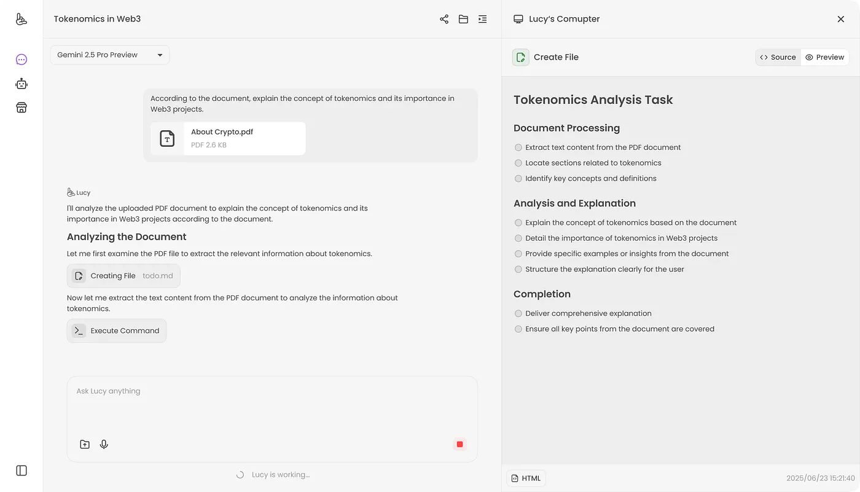Screen dimensions: 860x492
Task: Check 'Identify key concepts and definitions'
Action: 518,178
